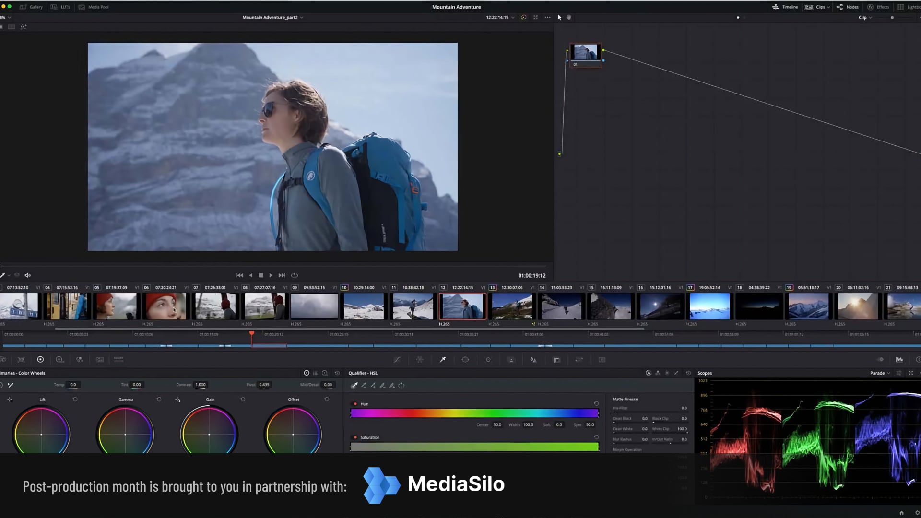Invert the qualifier selection icon
921x518 pixels.
click(401, 385)
